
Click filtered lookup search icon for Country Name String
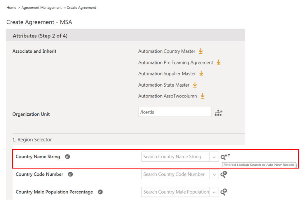pyautogui.click(x=225, y=157)
